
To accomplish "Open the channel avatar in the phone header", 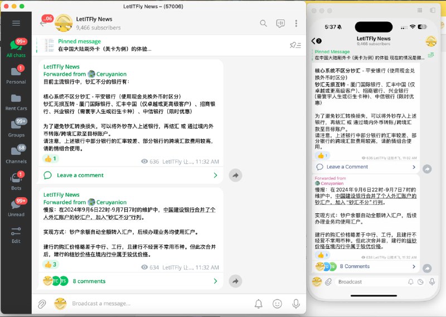I will tap(431, 41).
